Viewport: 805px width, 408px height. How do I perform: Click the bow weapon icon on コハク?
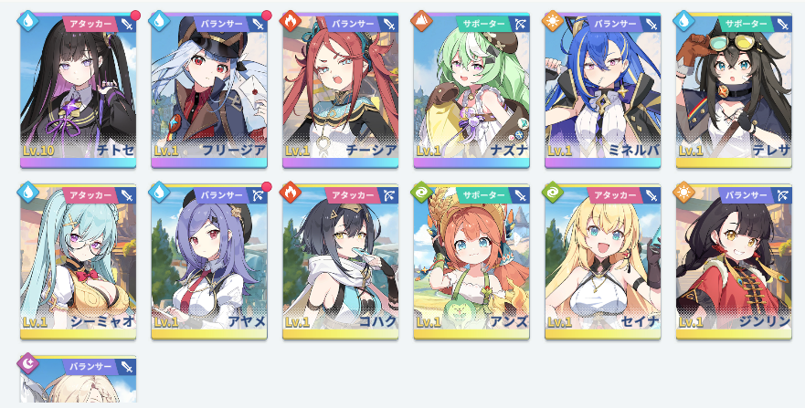coord(389,195)
